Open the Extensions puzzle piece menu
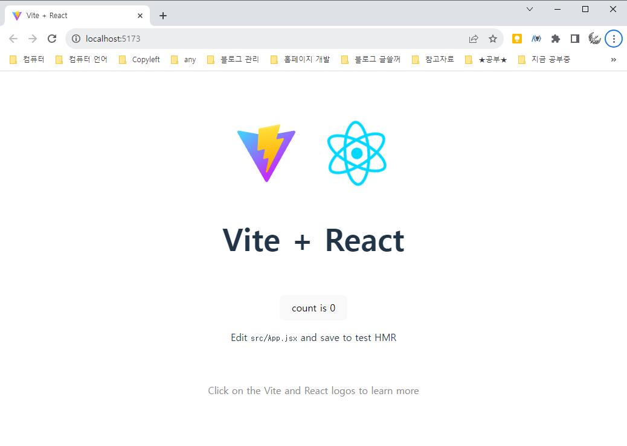The width and height of the screenshot is (627, 446). tap(556, 39)
